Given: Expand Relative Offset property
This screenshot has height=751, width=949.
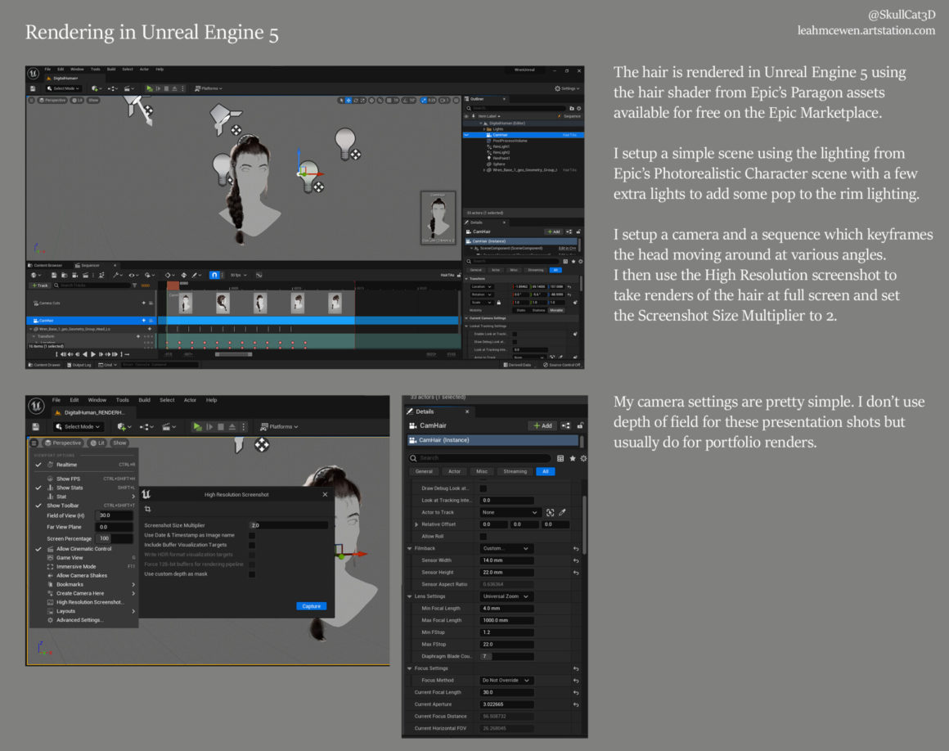Looking at the screenshot, I should tap(416, 524).
